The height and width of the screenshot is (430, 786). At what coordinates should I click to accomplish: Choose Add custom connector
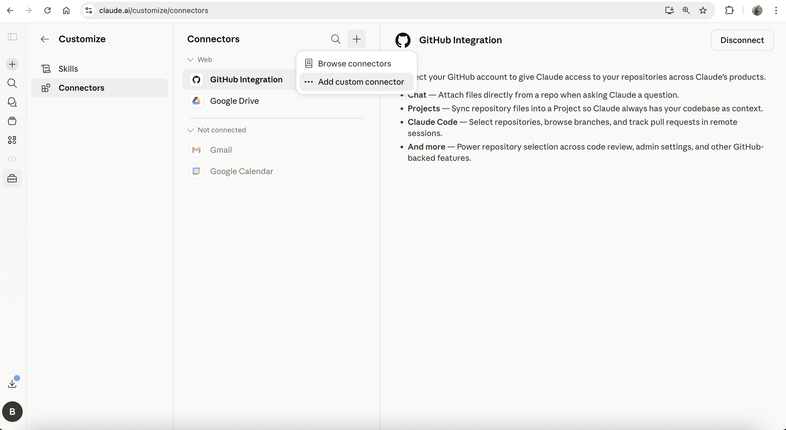click(x=356, y=82)
